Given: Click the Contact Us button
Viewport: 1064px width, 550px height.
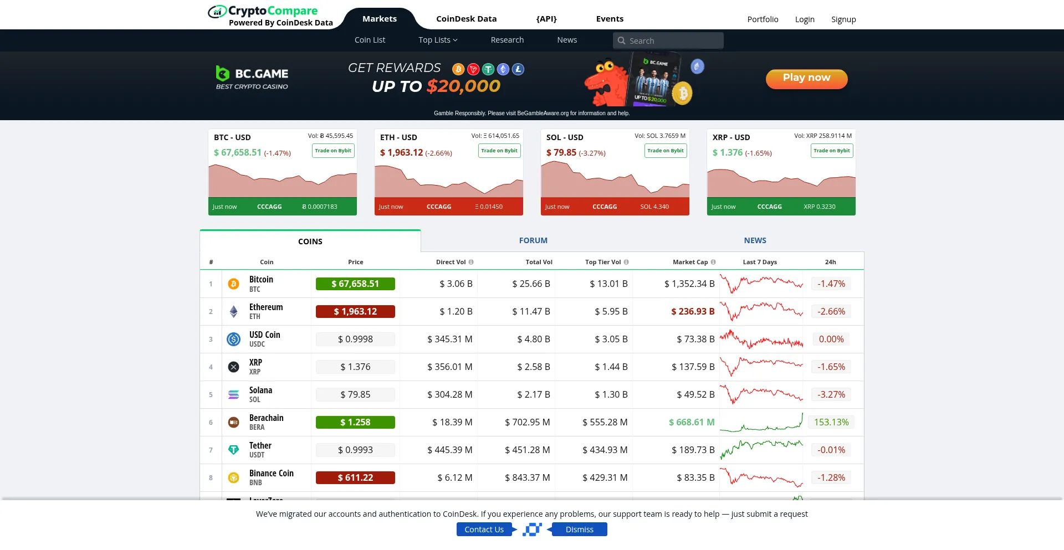Looking at the screenshot, I should click(x=484, y=530).
